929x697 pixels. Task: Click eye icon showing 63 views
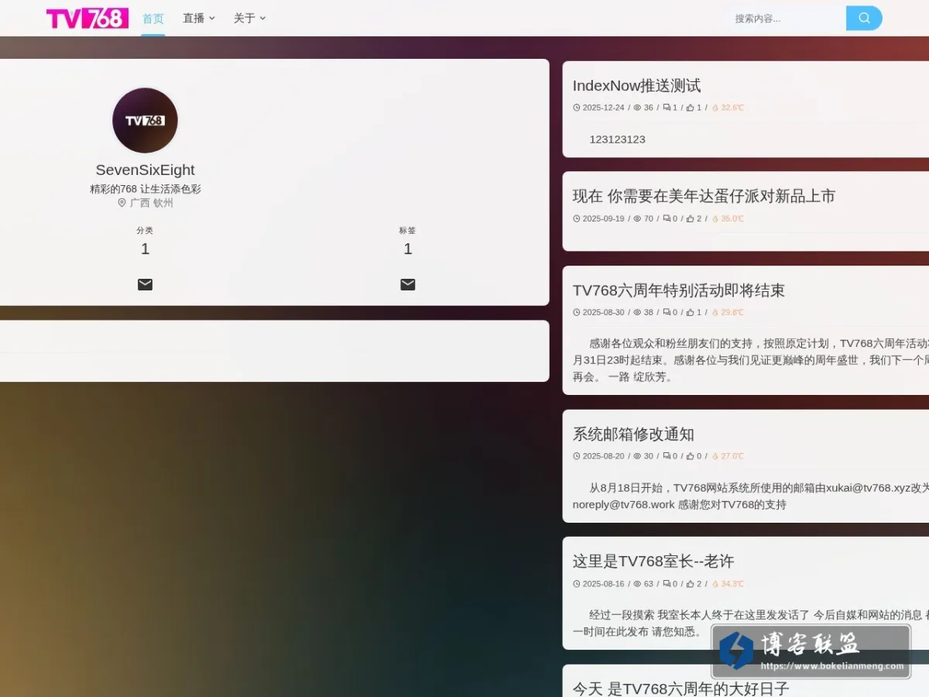tap(637, 584)
